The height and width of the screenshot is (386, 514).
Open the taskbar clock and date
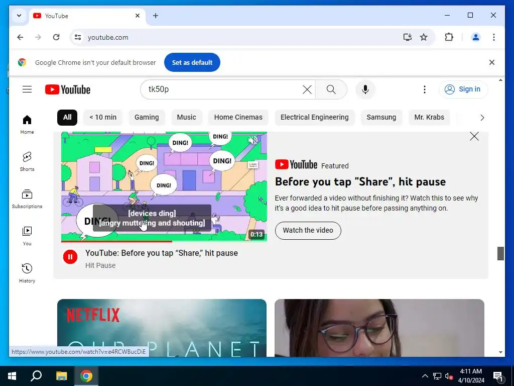coord(471,376)
